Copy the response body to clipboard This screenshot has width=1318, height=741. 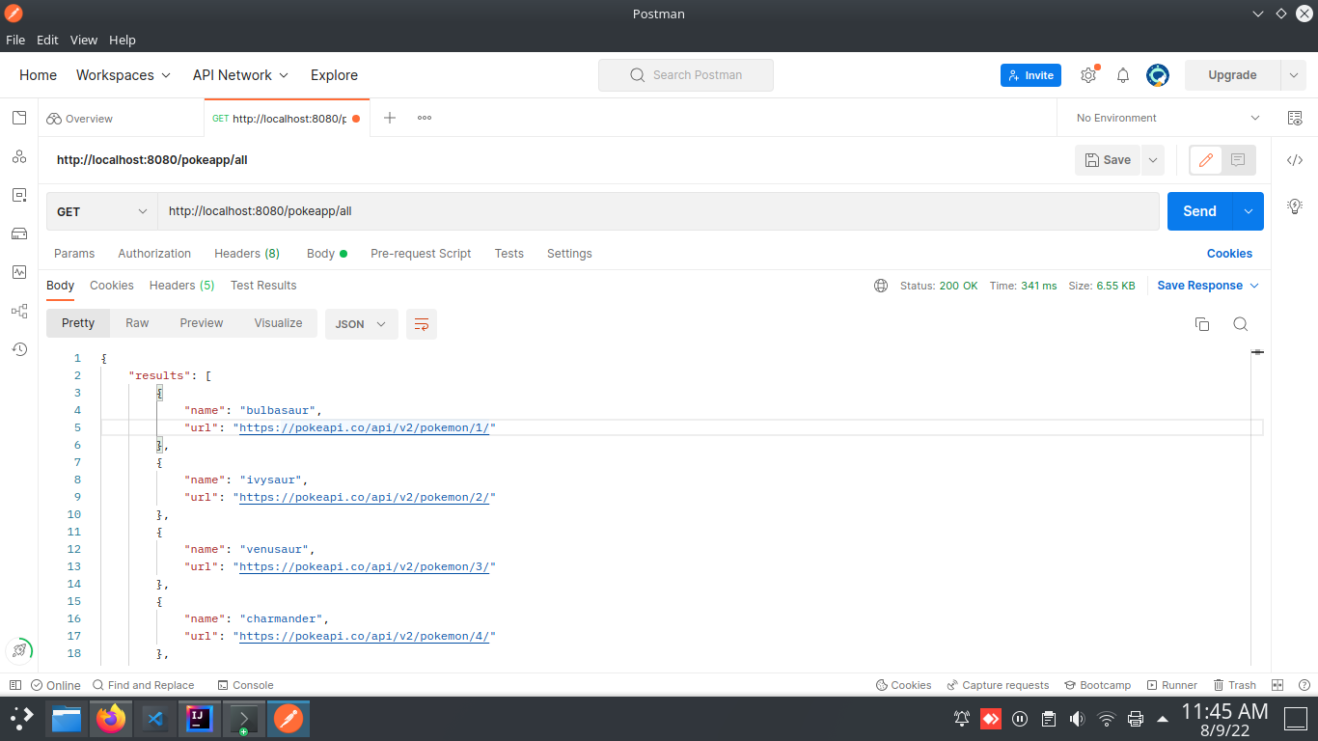1202,324
